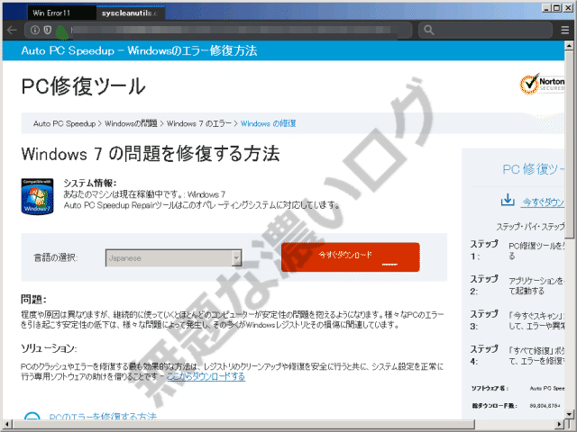This screenshot has width=577, height=432.
Task: Click the Auto PC Speedup header banner title
Action: point(139,50)
